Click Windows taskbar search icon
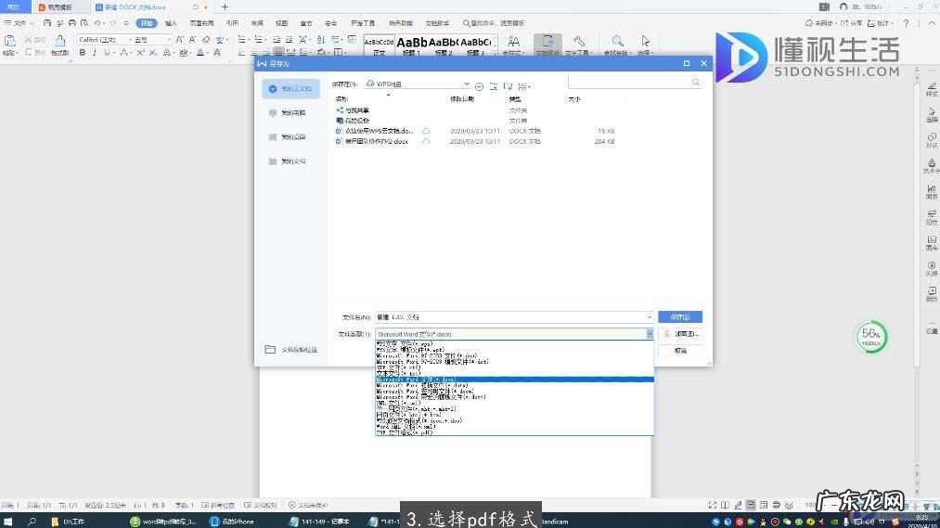The height and width of the screenshot is (528, 940). point(32,522)
